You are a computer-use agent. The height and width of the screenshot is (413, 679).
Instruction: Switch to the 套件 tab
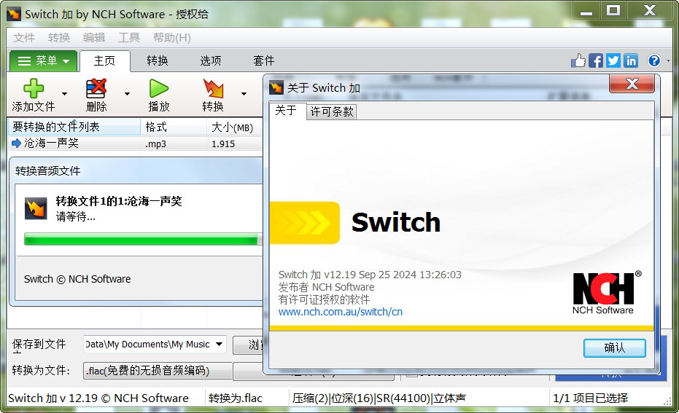(x=264, y=61)
